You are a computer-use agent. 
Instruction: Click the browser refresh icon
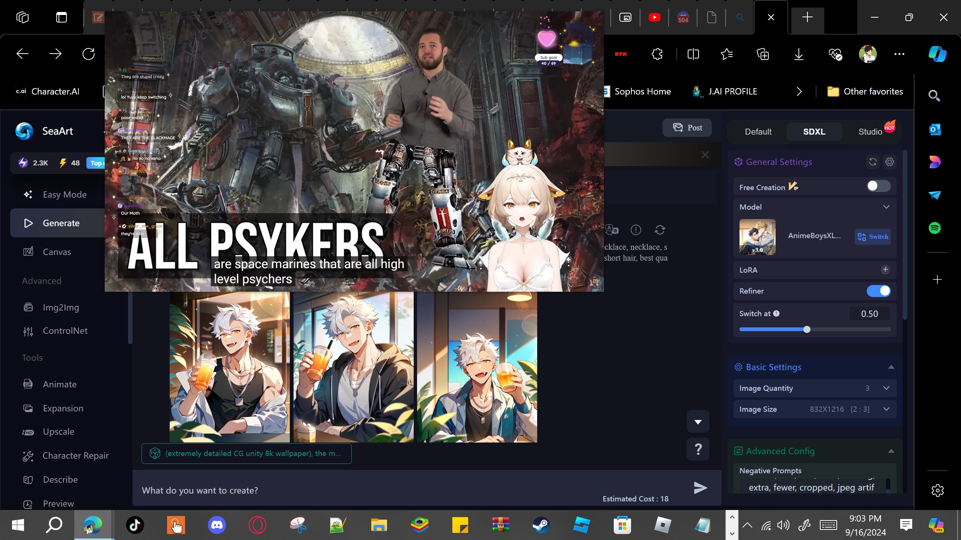(89, 54)
